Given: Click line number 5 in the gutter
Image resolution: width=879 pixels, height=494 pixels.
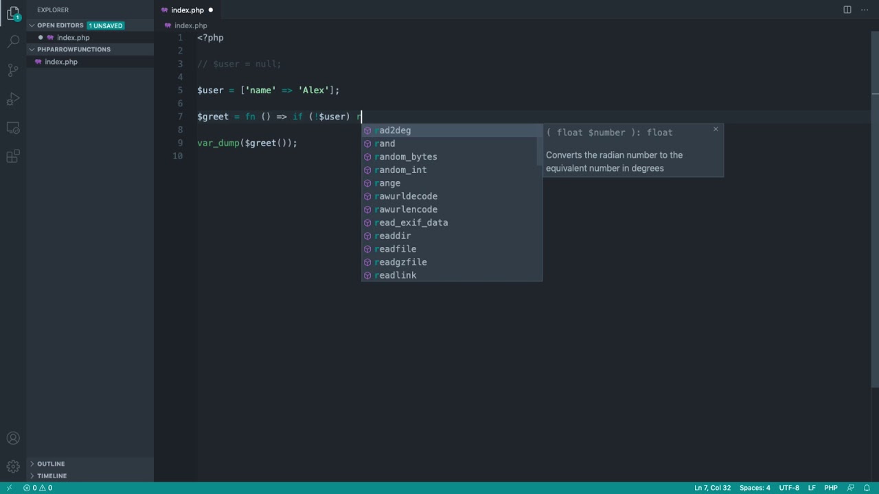Looking at the screenshot, I should 180,90.
